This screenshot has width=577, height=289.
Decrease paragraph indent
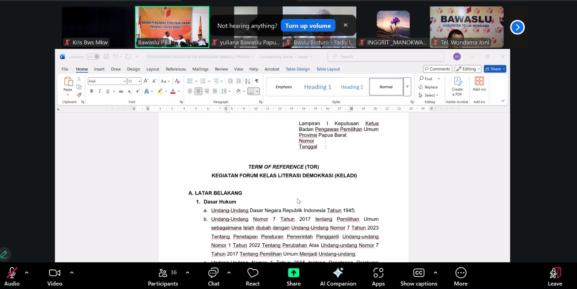[230, 81]
